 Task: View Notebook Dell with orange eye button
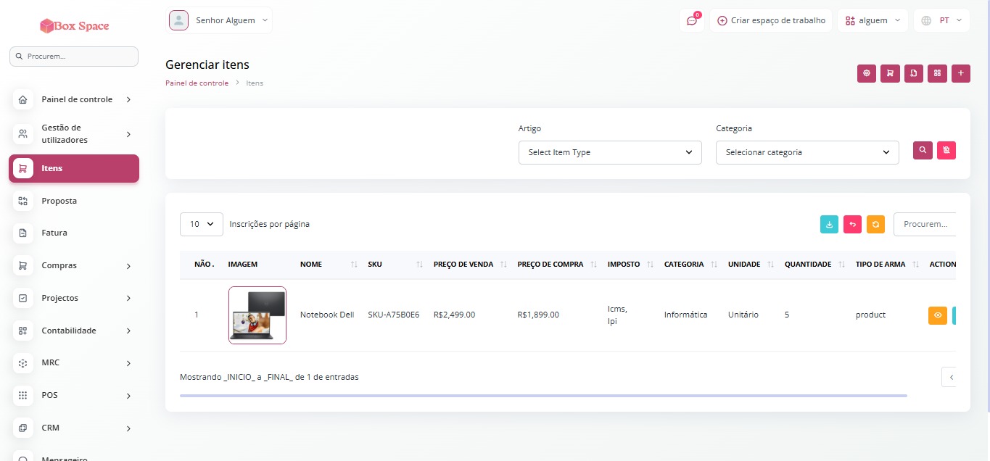938,315
